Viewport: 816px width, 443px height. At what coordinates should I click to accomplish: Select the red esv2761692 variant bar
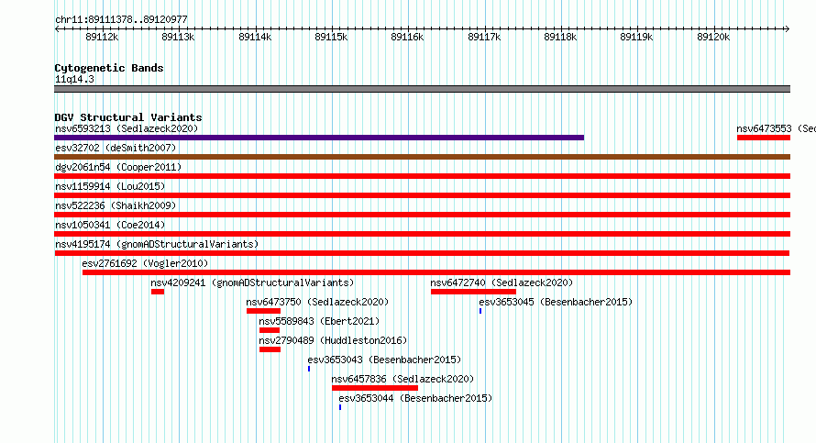pyautogui.click(x=436, y=272)
